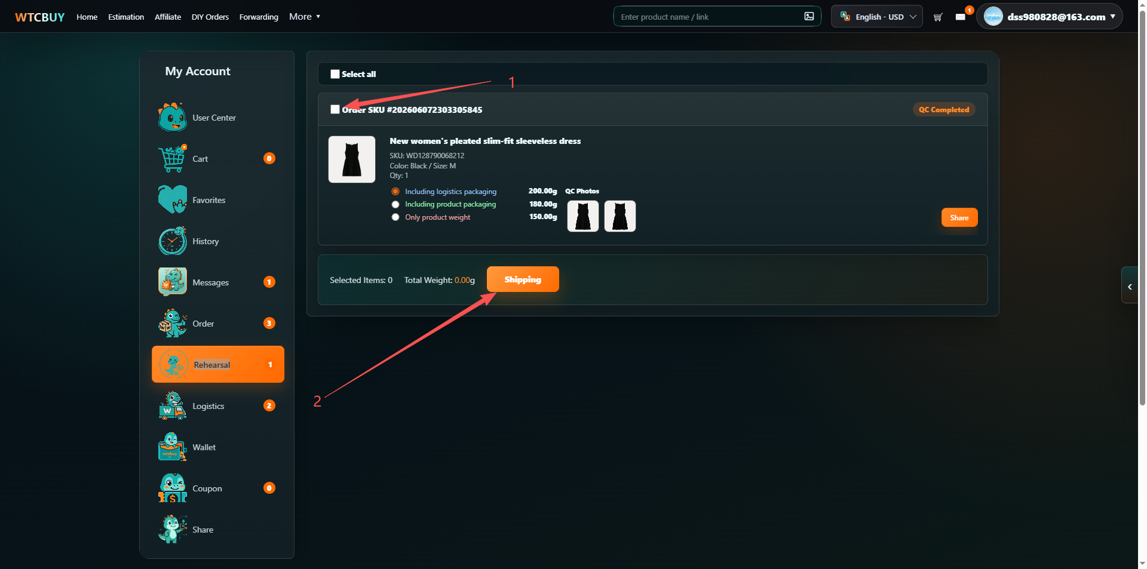Screen dimensions: 1147x569
Task: Tick the Order SKU #202606072303305845 checkbox
Action: click(x=335, y=109)
